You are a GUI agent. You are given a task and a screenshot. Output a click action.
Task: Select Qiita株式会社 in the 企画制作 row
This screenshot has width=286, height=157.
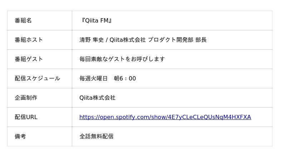coord(97,98)
